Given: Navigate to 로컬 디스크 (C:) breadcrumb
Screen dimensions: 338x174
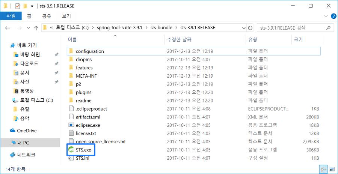Looking at the screenshot, I should click(72, 28).
